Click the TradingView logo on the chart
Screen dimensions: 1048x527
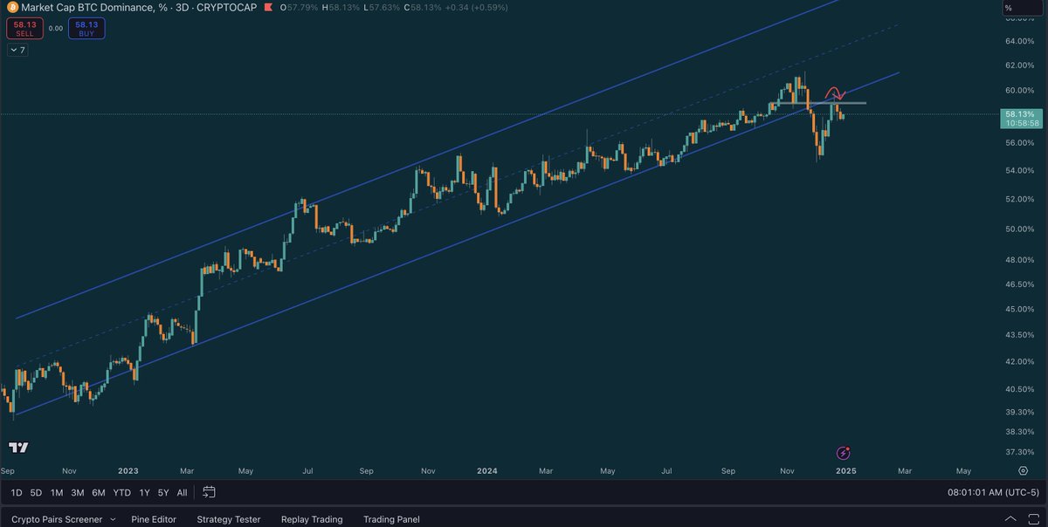18,448
